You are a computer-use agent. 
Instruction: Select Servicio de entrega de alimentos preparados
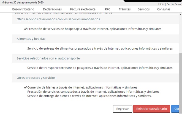coord(100,49)
